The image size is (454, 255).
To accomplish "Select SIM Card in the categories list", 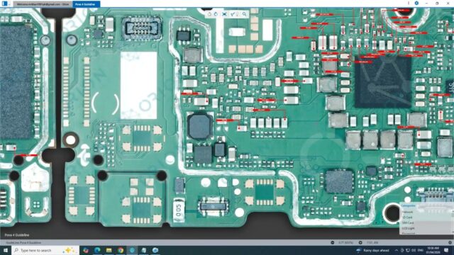I will (x=408, y=222).
